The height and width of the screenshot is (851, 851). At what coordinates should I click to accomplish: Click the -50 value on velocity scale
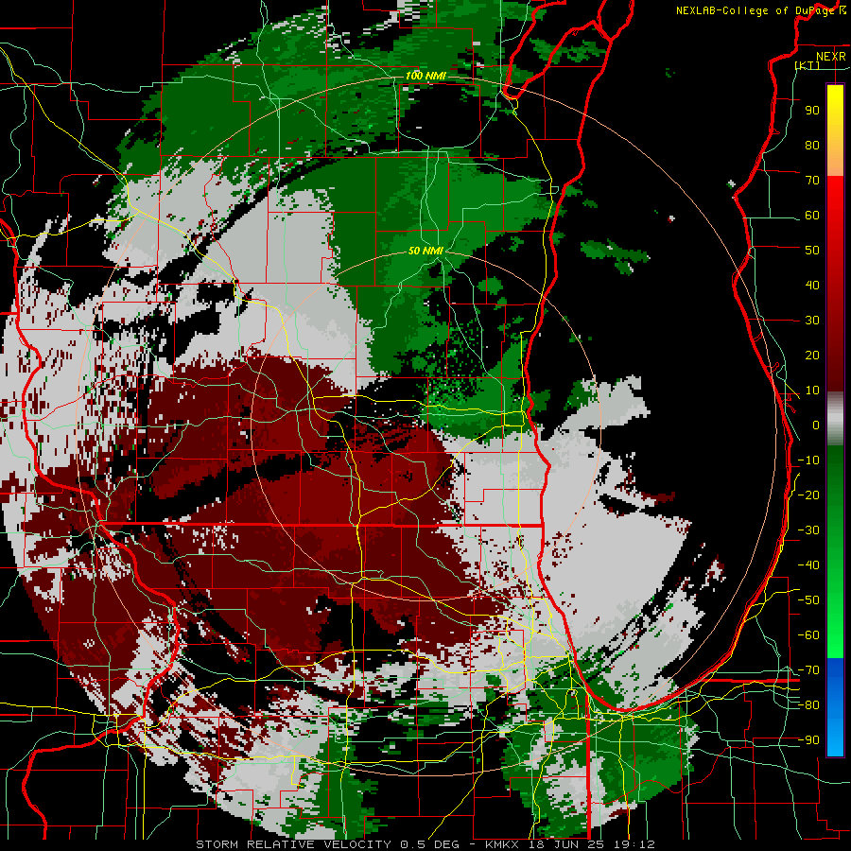[808, 600]
